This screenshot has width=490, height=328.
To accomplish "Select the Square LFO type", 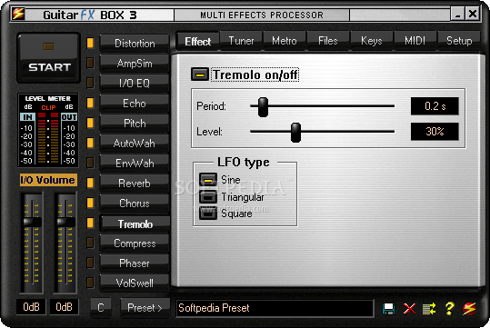I will pos(208,214).
